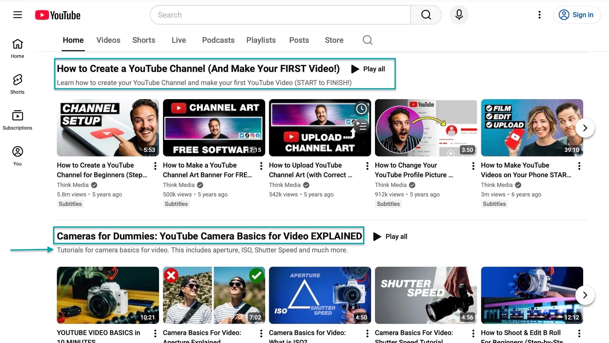Open the SHUTTER SPEED thumbnail
This screenshot has width=609, height=343.
pyautogui.click(x=426, y=295)
